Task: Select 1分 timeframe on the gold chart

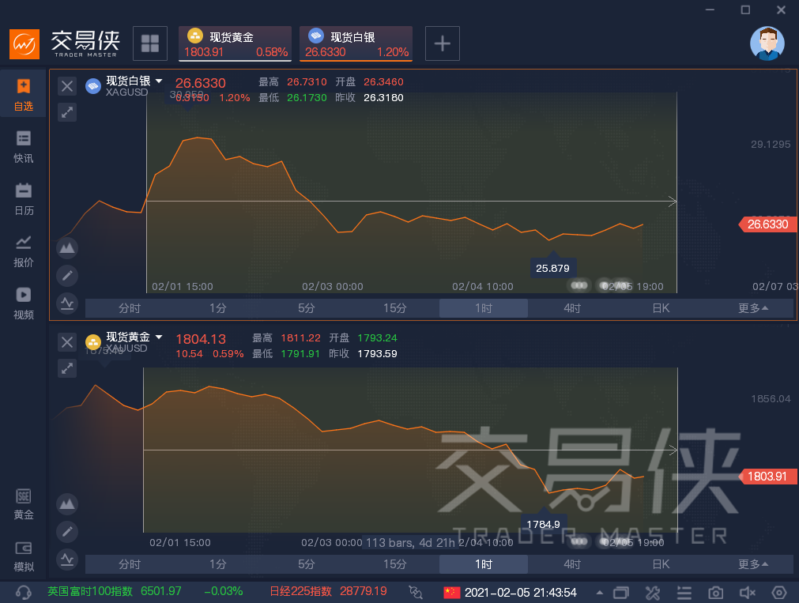Action: [x=218, y=564]
